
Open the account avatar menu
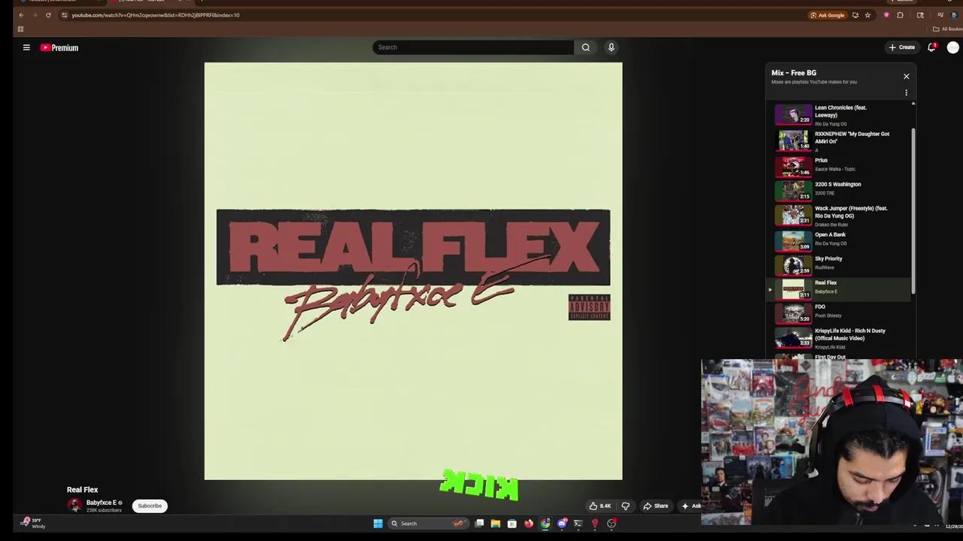point(953,47)
